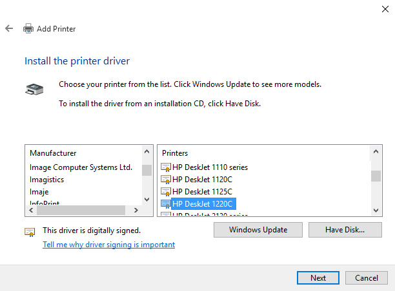Click the HP DeskJet 1220C driver icon
This screenshot has width=395, height=291.
coord(166,204)
